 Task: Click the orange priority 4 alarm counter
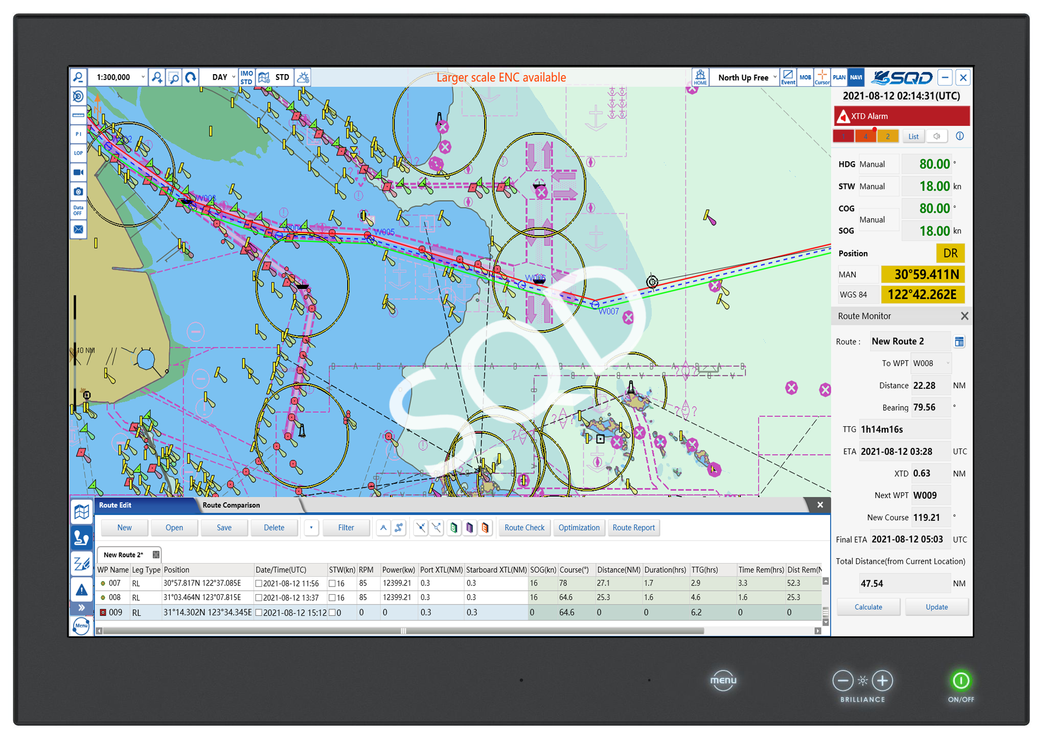[x=865, y=136]
